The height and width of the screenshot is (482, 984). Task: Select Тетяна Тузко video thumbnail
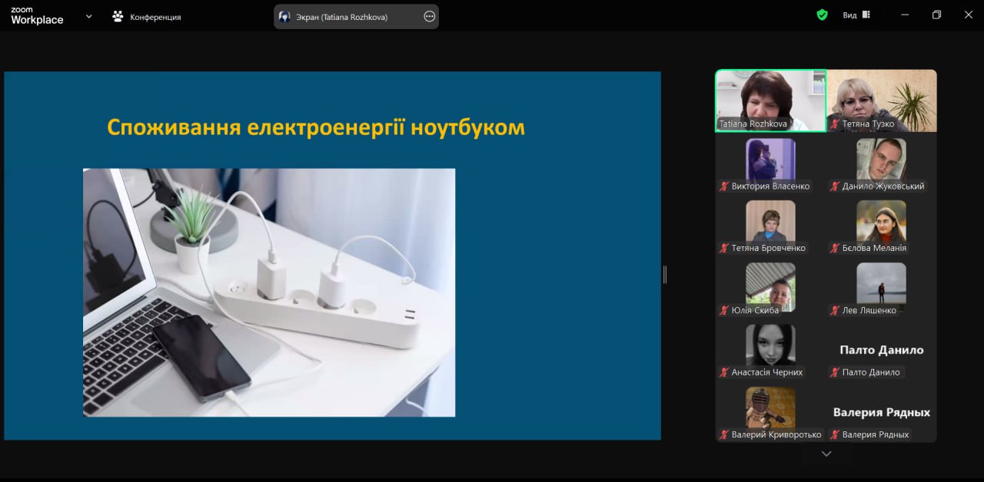pyautogui.click(x=882, y=101)
